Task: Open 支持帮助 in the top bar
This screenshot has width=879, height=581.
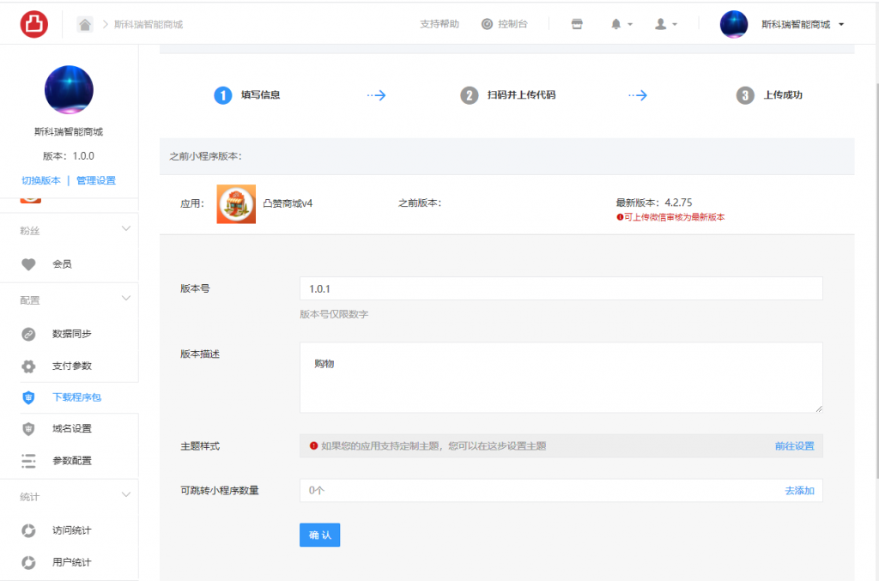Action: [439, 24]
